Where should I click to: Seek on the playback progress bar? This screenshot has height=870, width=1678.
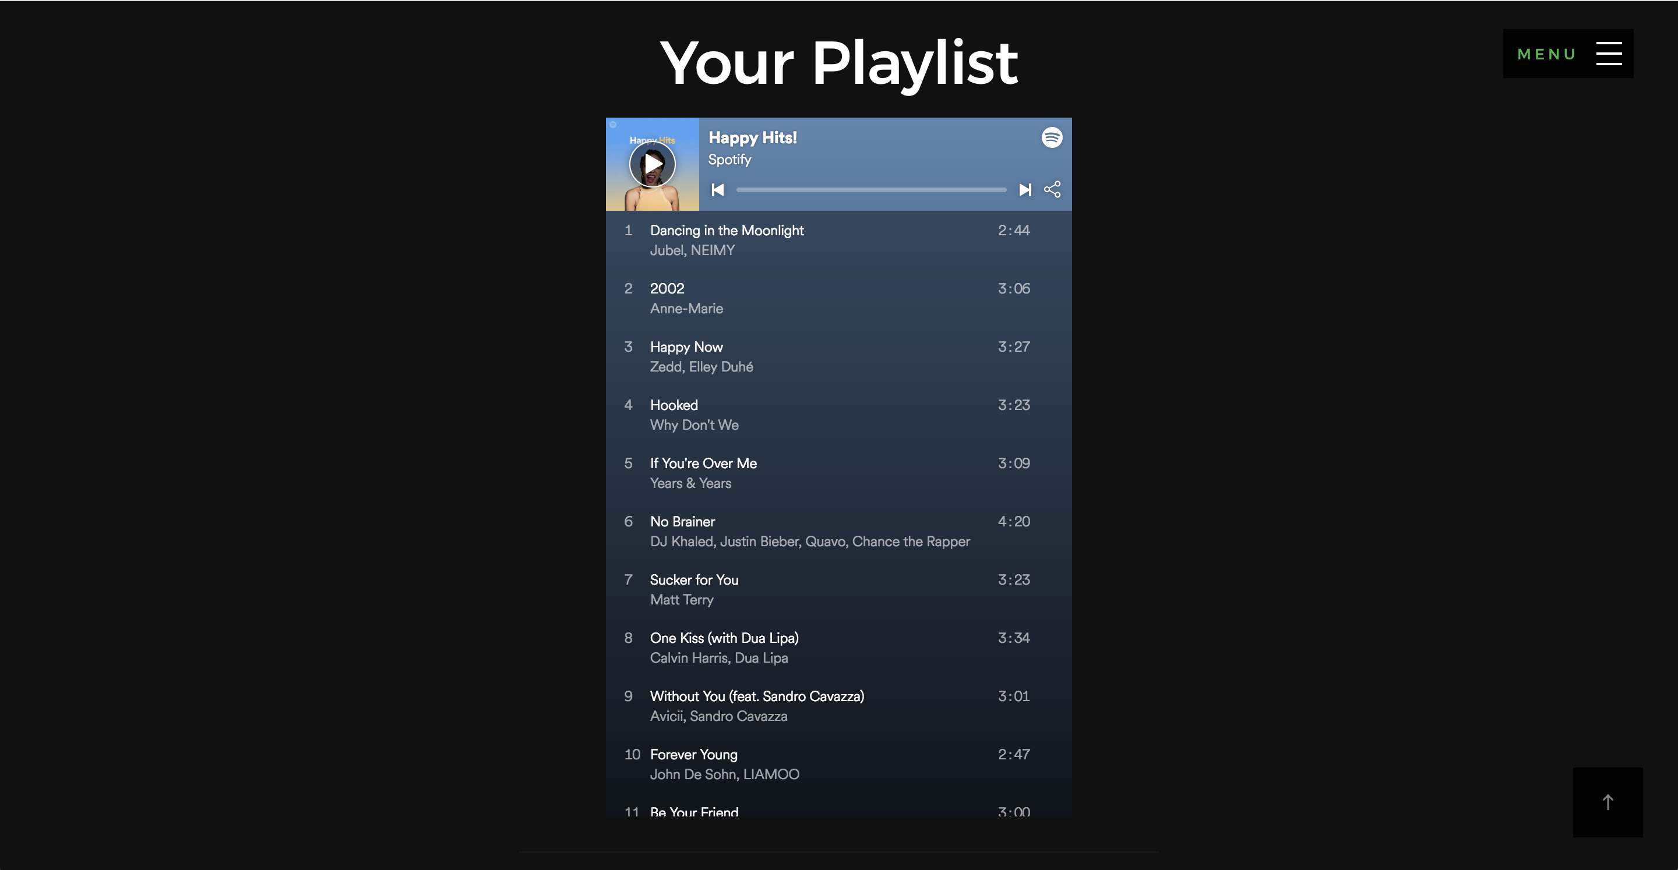(x=871, y=189)
